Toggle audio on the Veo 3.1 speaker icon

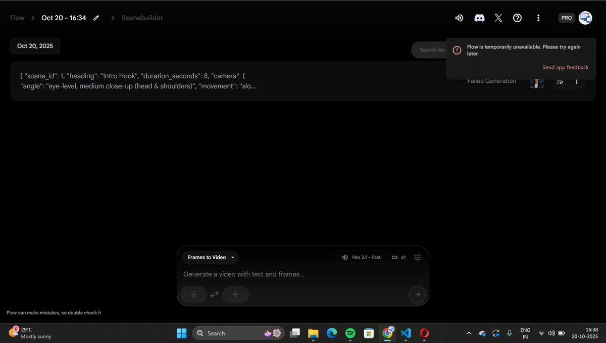344,257
